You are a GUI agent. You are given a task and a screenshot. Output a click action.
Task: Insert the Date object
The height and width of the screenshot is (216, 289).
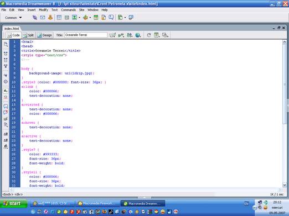(96, 18)
